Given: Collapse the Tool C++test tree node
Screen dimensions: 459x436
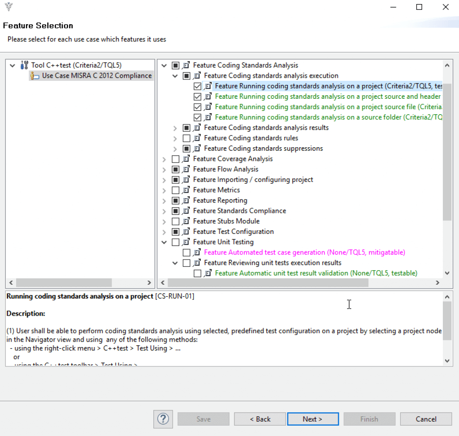Looking at the screenshot, I should click(x=12, y=66).
